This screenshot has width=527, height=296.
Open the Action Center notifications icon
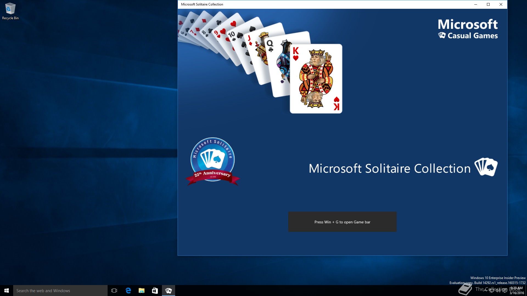(x=505, y=291)
